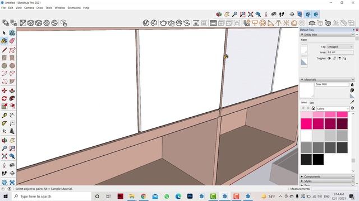Open the File menu
Image resolution: width=359 pixels, height=201 pixels.
coord(3,8)
